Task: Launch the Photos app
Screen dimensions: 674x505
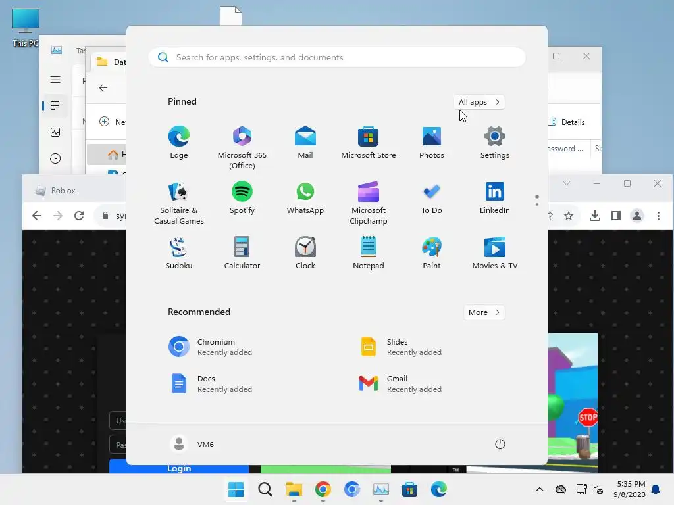Action: coord(432,143)
